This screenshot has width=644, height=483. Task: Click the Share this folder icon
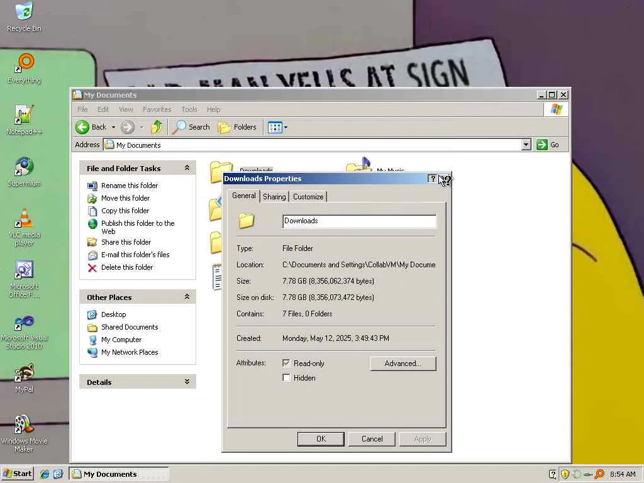pos(92,242)
